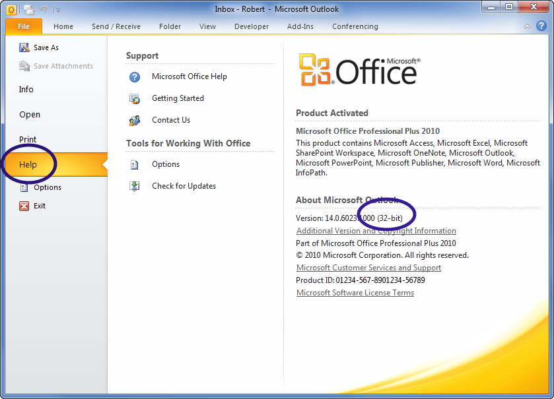Open the Customize Quick Access Toolbar dropdown
The image size is (554, 399).
pyautogui.click(x=58, y=11)
